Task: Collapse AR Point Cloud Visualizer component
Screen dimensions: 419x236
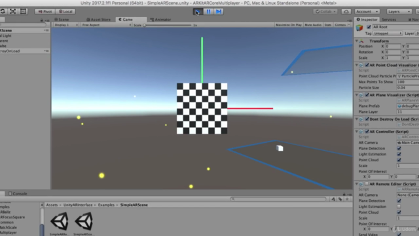Action: point(357,65)
